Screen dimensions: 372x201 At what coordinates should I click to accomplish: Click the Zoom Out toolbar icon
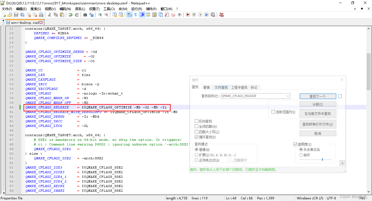tap(106, 15)
